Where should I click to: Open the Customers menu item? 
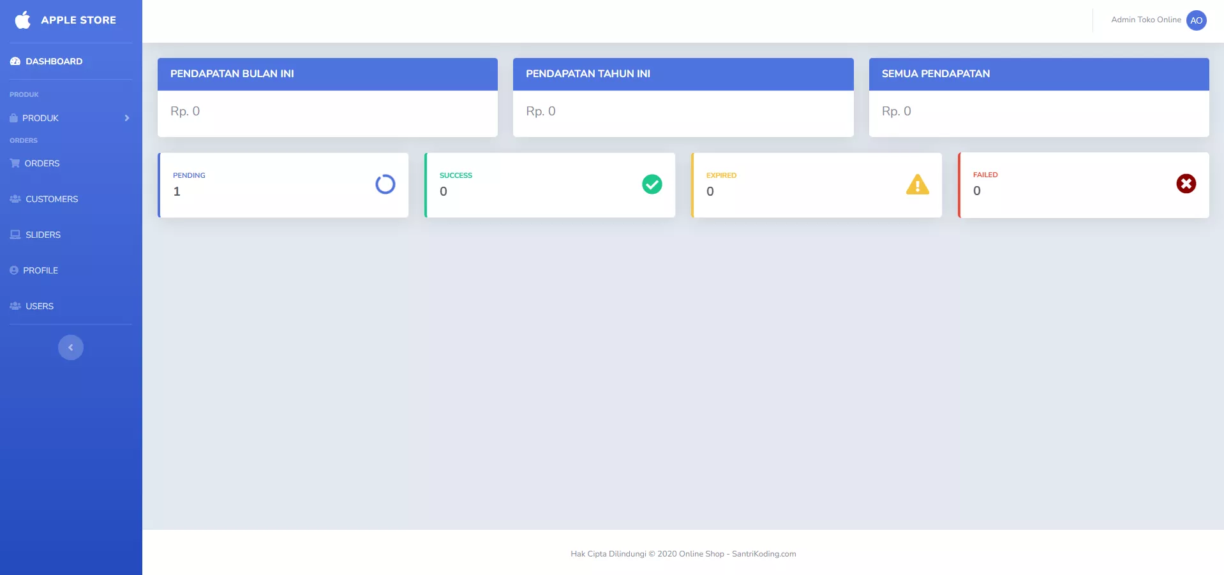[x=71, y=199]
